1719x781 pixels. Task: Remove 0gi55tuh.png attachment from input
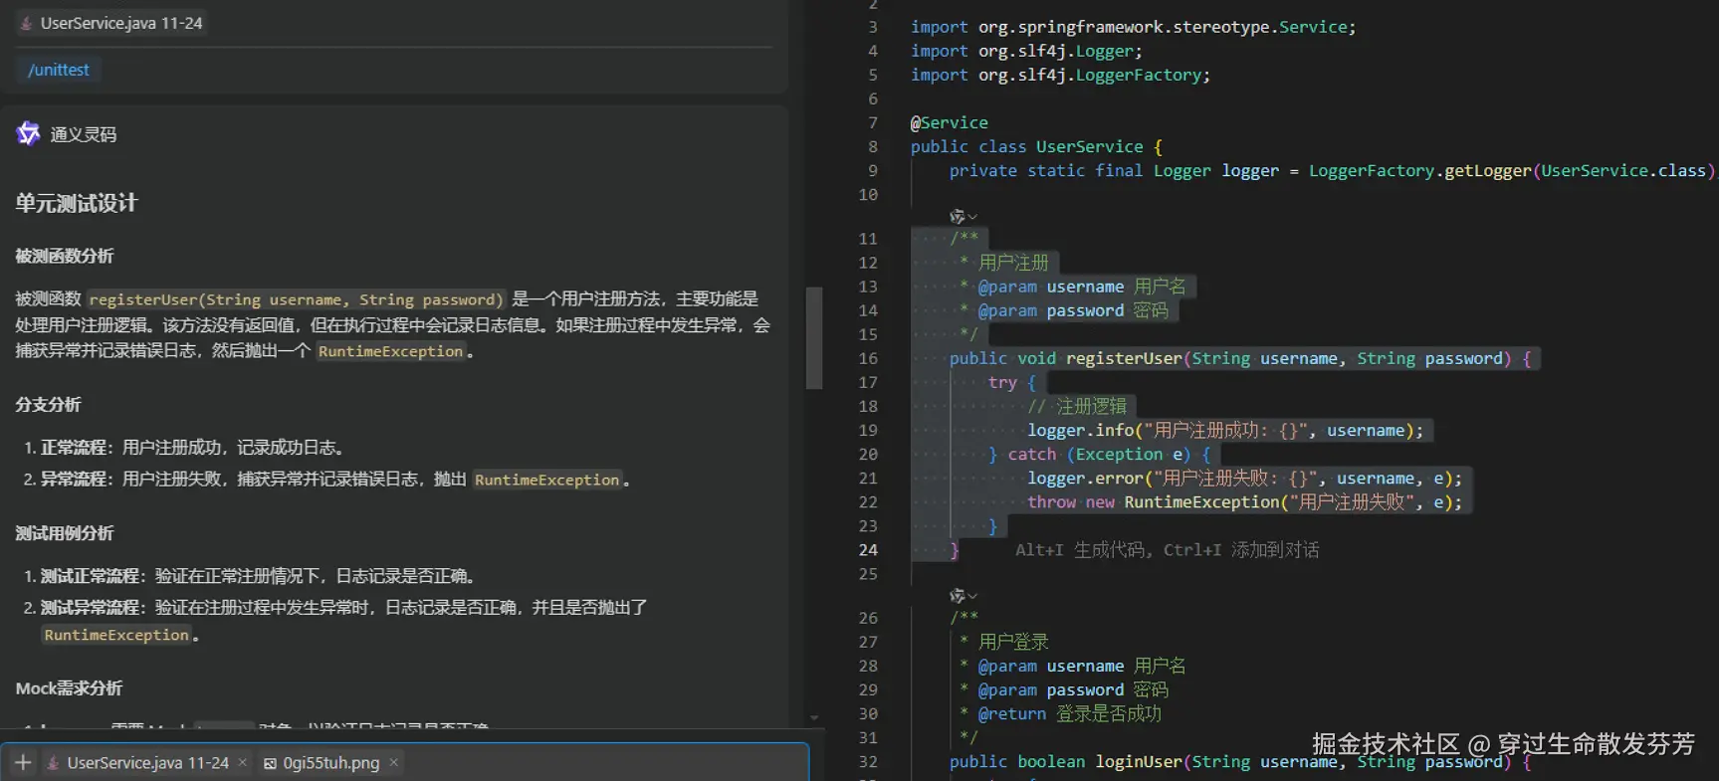394,762
